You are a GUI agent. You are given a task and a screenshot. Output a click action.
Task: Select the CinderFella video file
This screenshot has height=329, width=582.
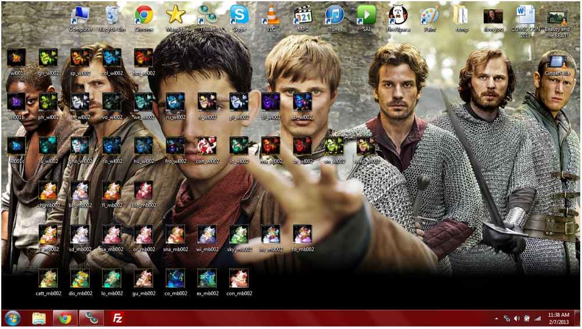[x=557, y=65]
